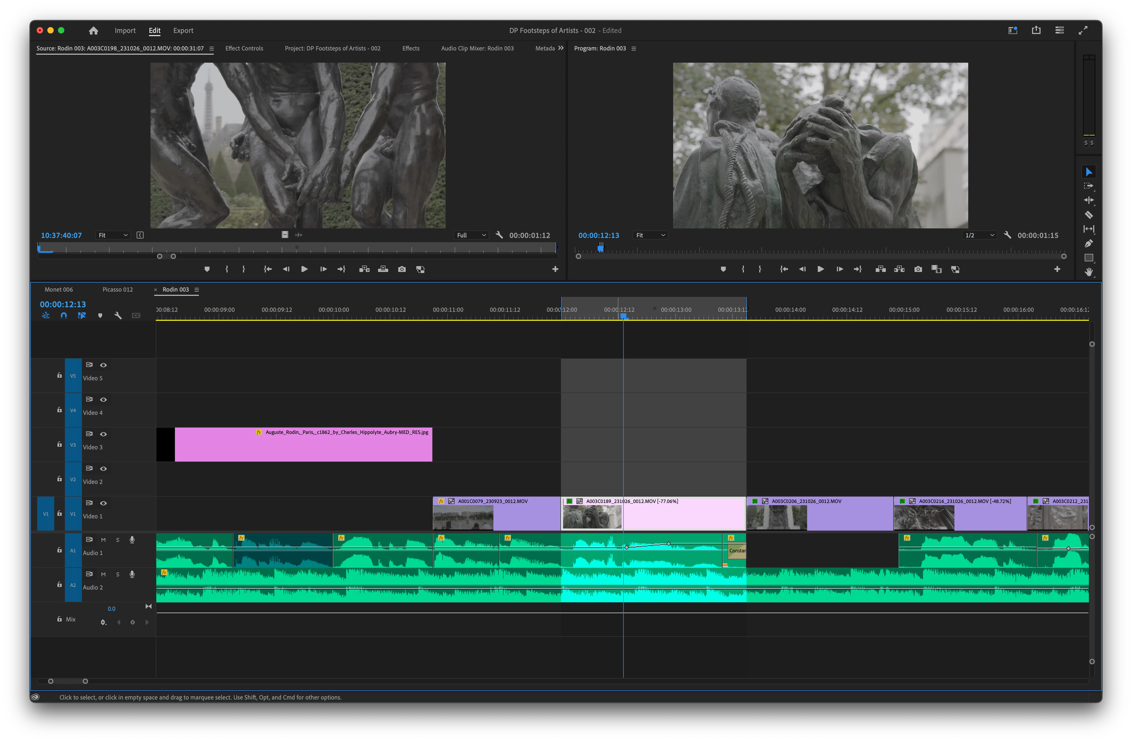
Task: Click Export Frame camera in Program monitor
Action: click(918, 269)
